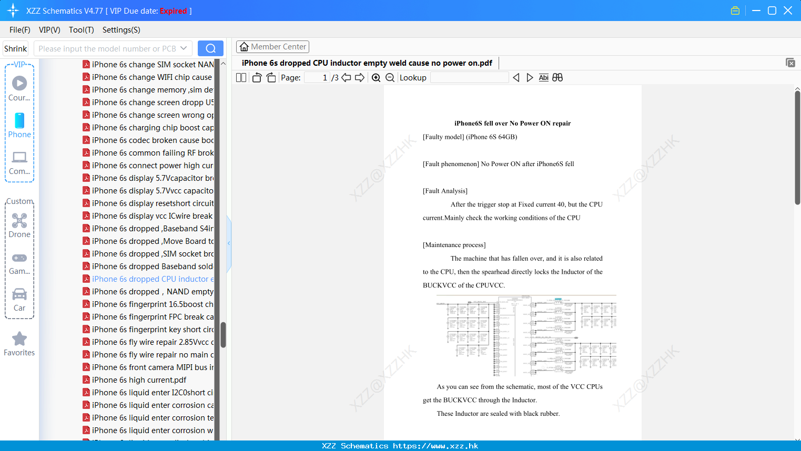The image size is (801, 451).
Task: Open iPhone 6s change screen dropp file
Action: (x=148, y=102)
